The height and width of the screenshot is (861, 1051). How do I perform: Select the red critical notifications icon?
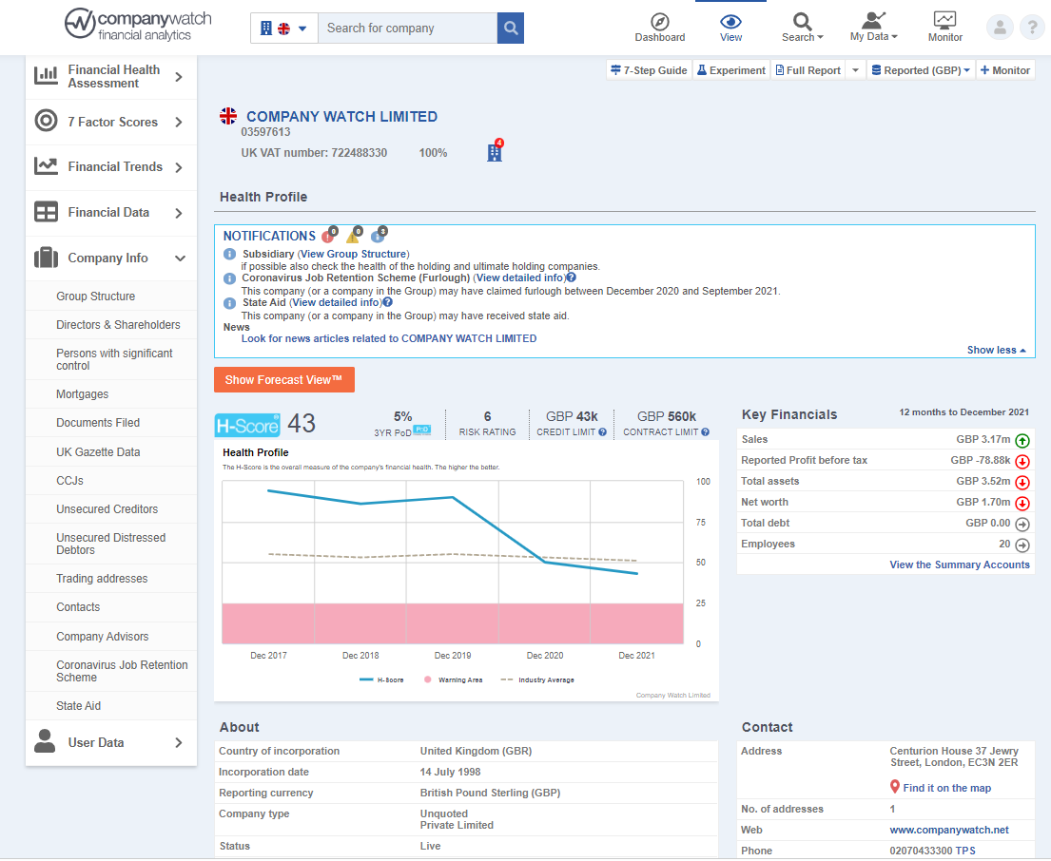[x=329, y=235]
